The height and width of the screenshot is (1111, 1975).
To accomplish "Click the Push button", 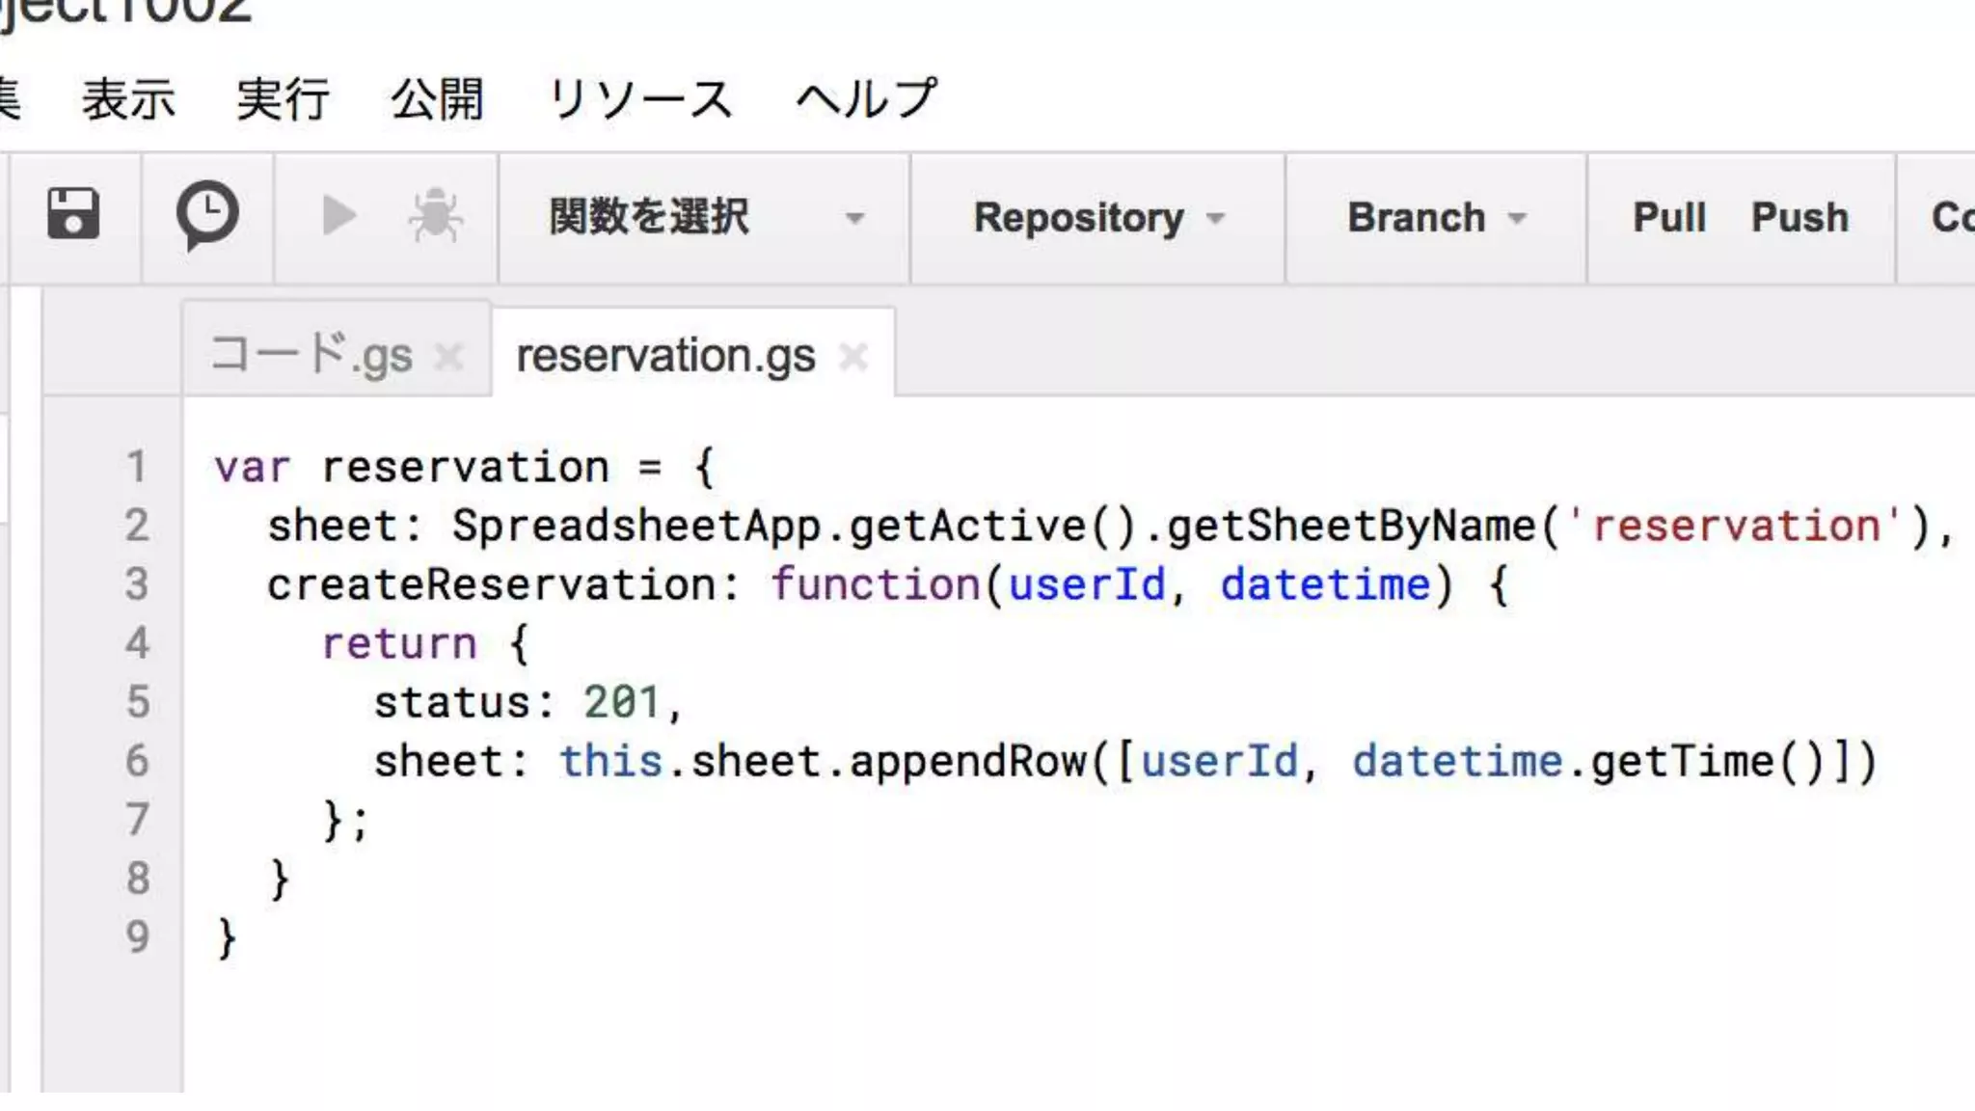I will 1799,217.
